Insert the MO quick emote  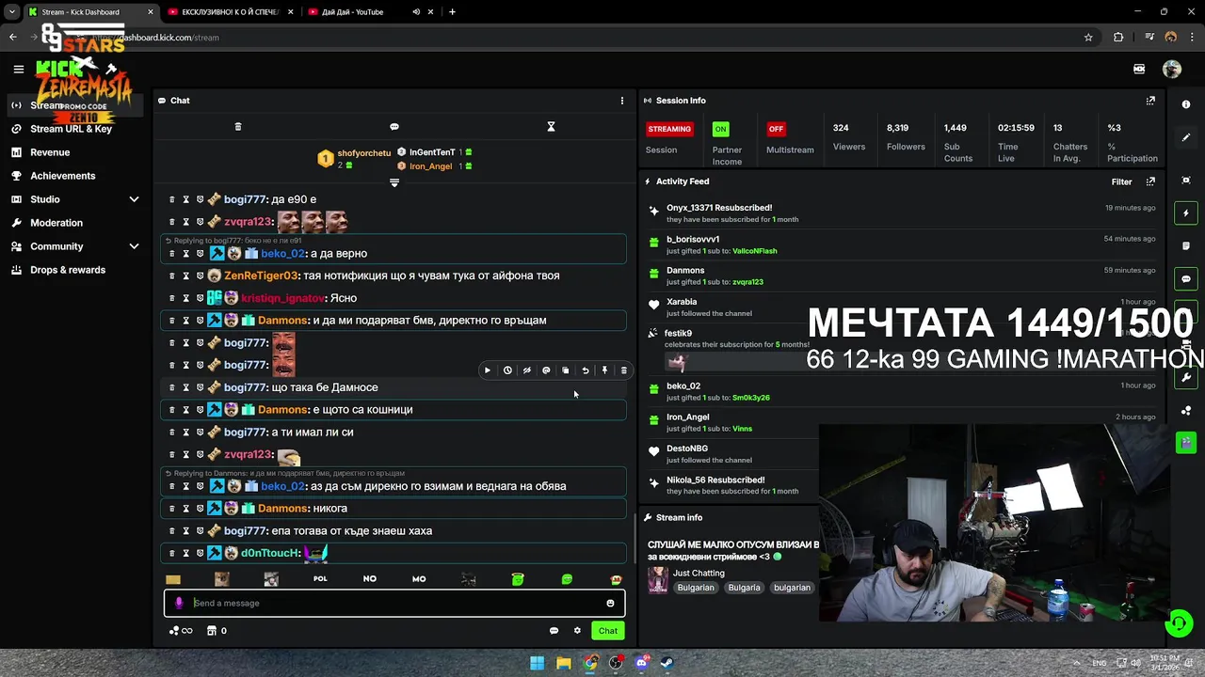[419, 579]
